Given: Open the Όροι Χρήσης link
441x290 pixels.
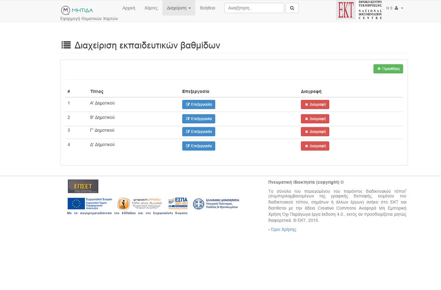Looking at the screenshot, I should [x=283, y=229].
